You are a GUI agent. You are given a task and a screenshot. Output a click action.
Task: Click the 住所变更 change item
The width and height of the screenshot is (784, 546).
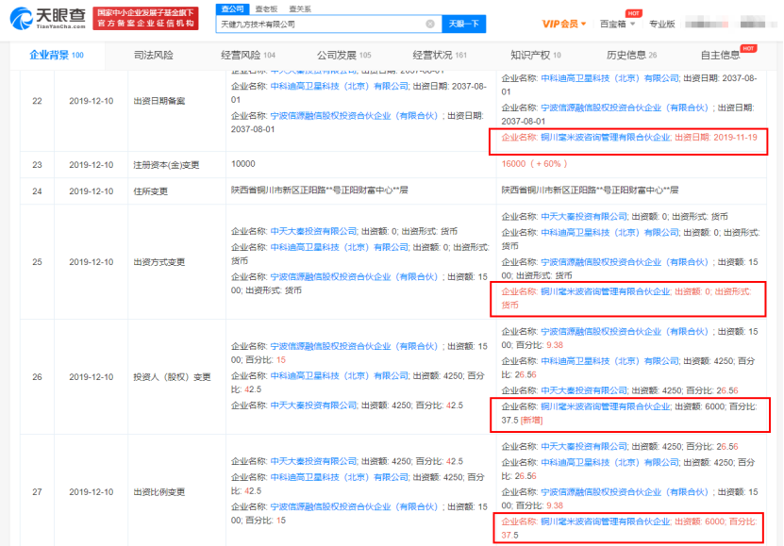(x=151, y=191)
